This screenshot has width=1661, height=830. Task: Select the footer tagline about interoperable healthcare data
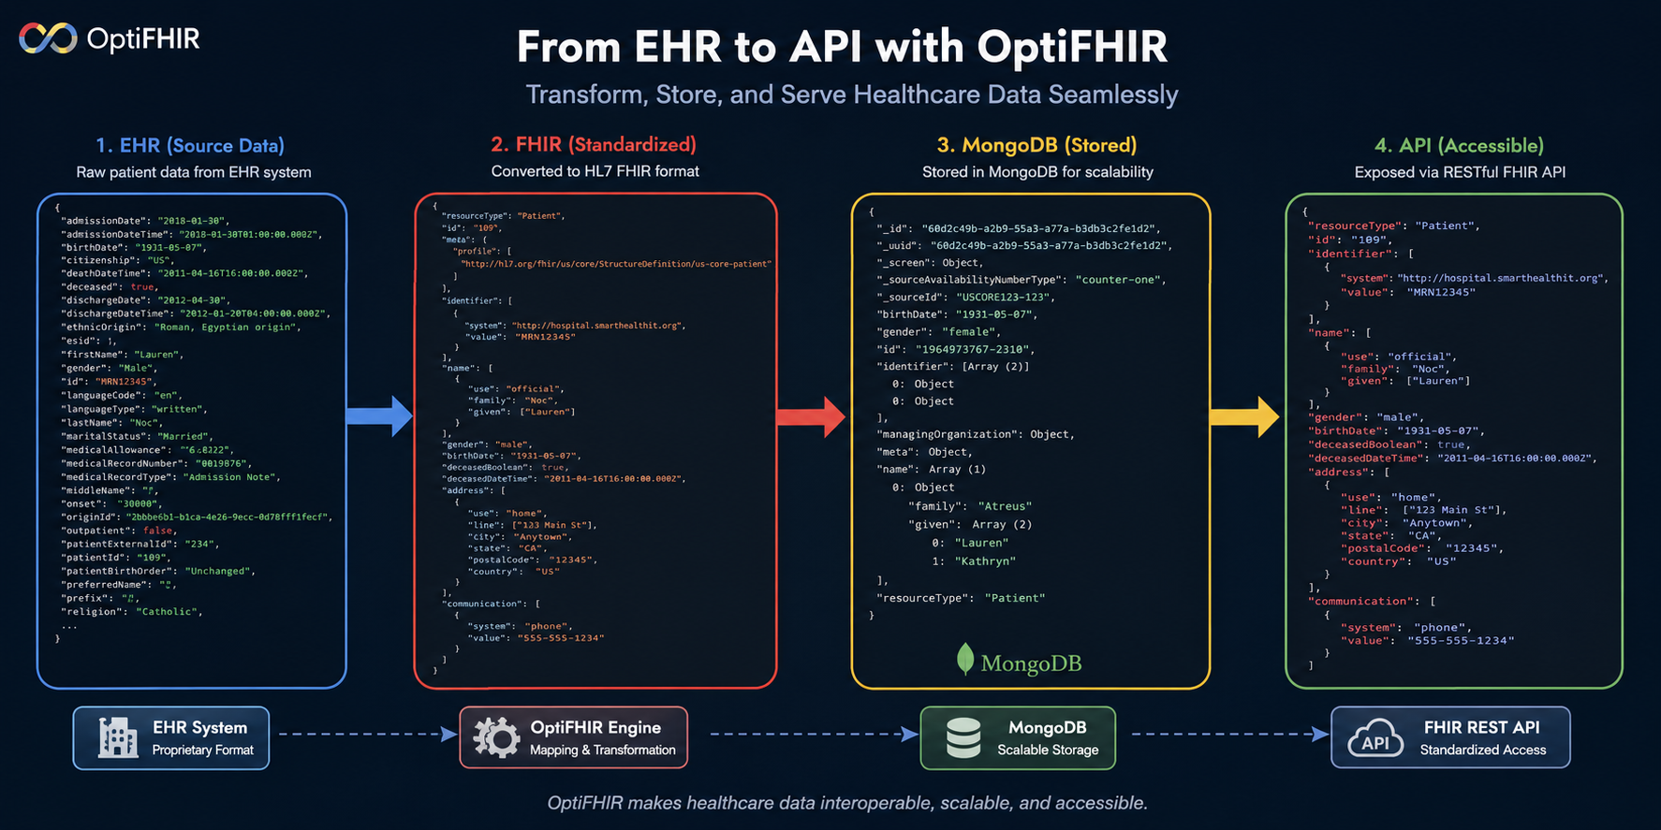(847, 803)
